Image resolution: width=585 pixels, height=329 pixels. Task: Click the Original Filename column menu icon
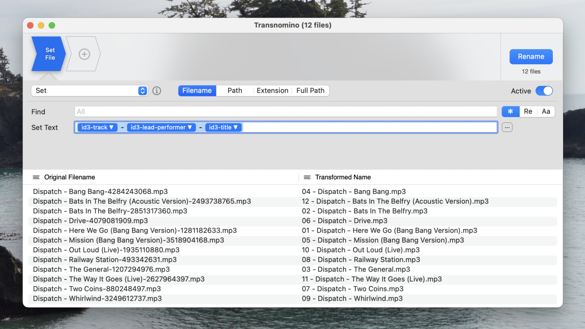coord(36,177)
